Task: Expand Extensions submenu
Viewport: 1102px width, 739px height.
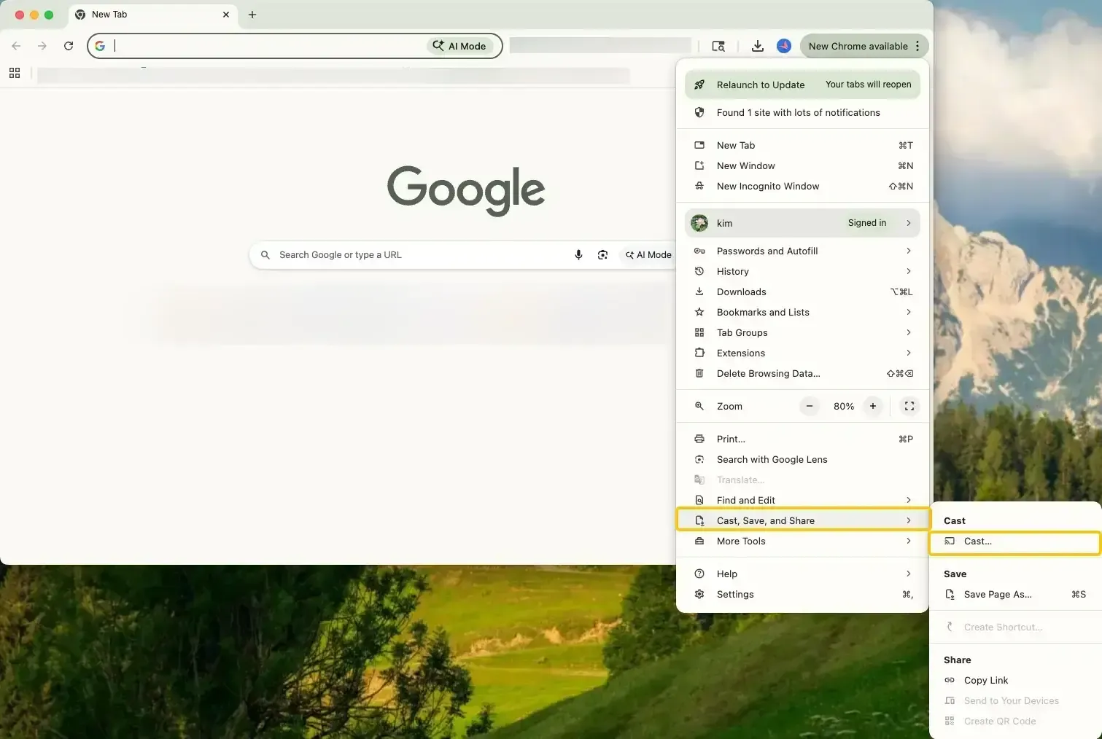Action: tap(802, 353)
